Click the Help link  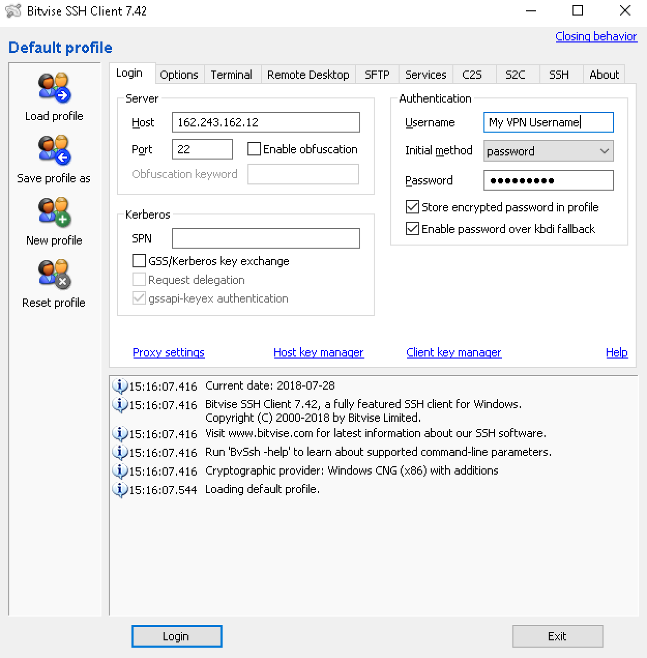pyautogui.click(x=617, y=352)
